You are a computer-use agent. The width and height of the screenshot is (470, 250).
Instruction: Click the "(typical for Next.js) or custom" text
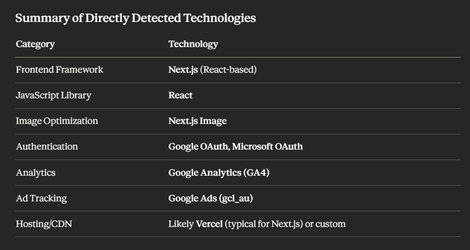point(285,224)
